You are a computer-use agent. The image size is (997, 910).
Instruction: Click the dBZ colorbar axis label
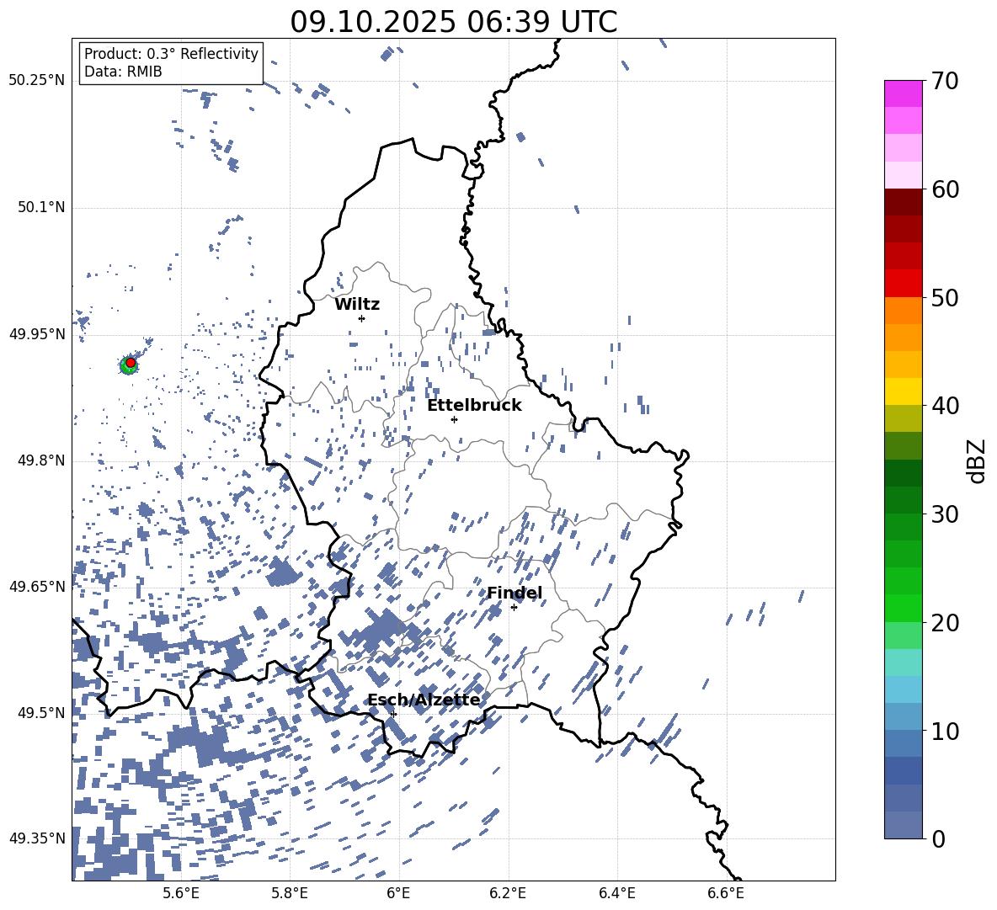click(x=978, y=460)
